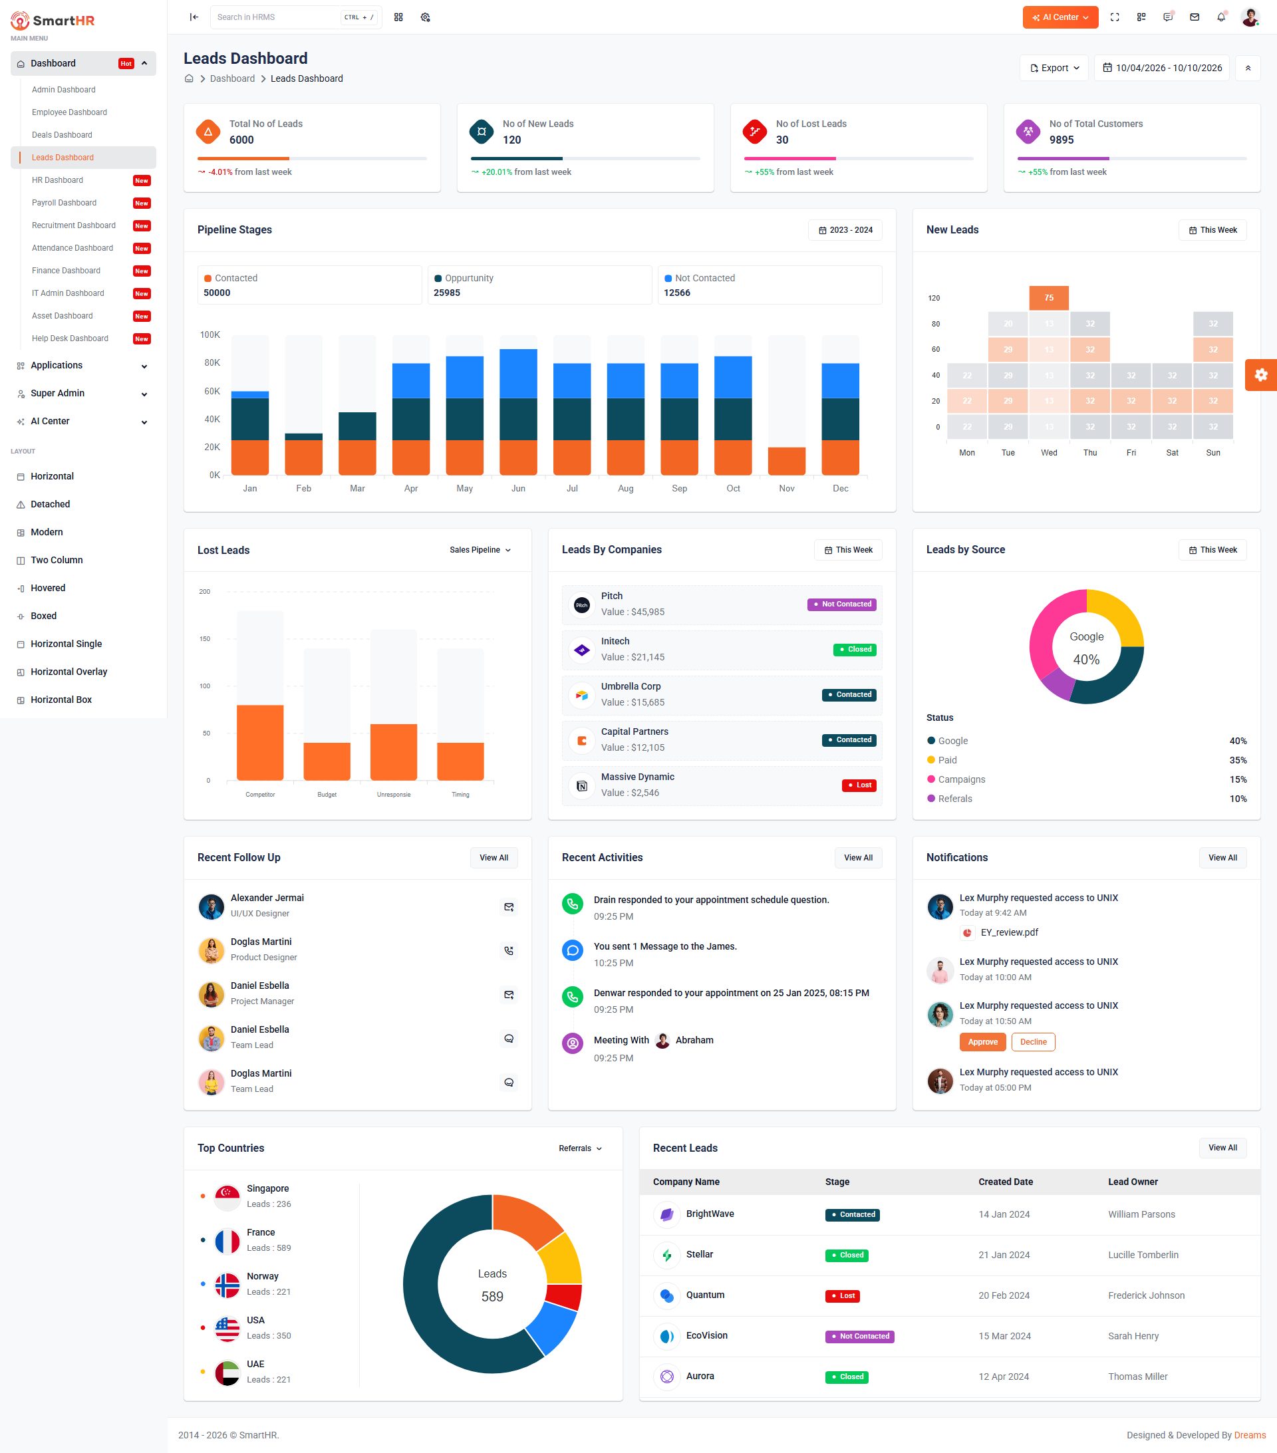
Task: Open the Export dropdown
Action: click(x=1054, y=68)
